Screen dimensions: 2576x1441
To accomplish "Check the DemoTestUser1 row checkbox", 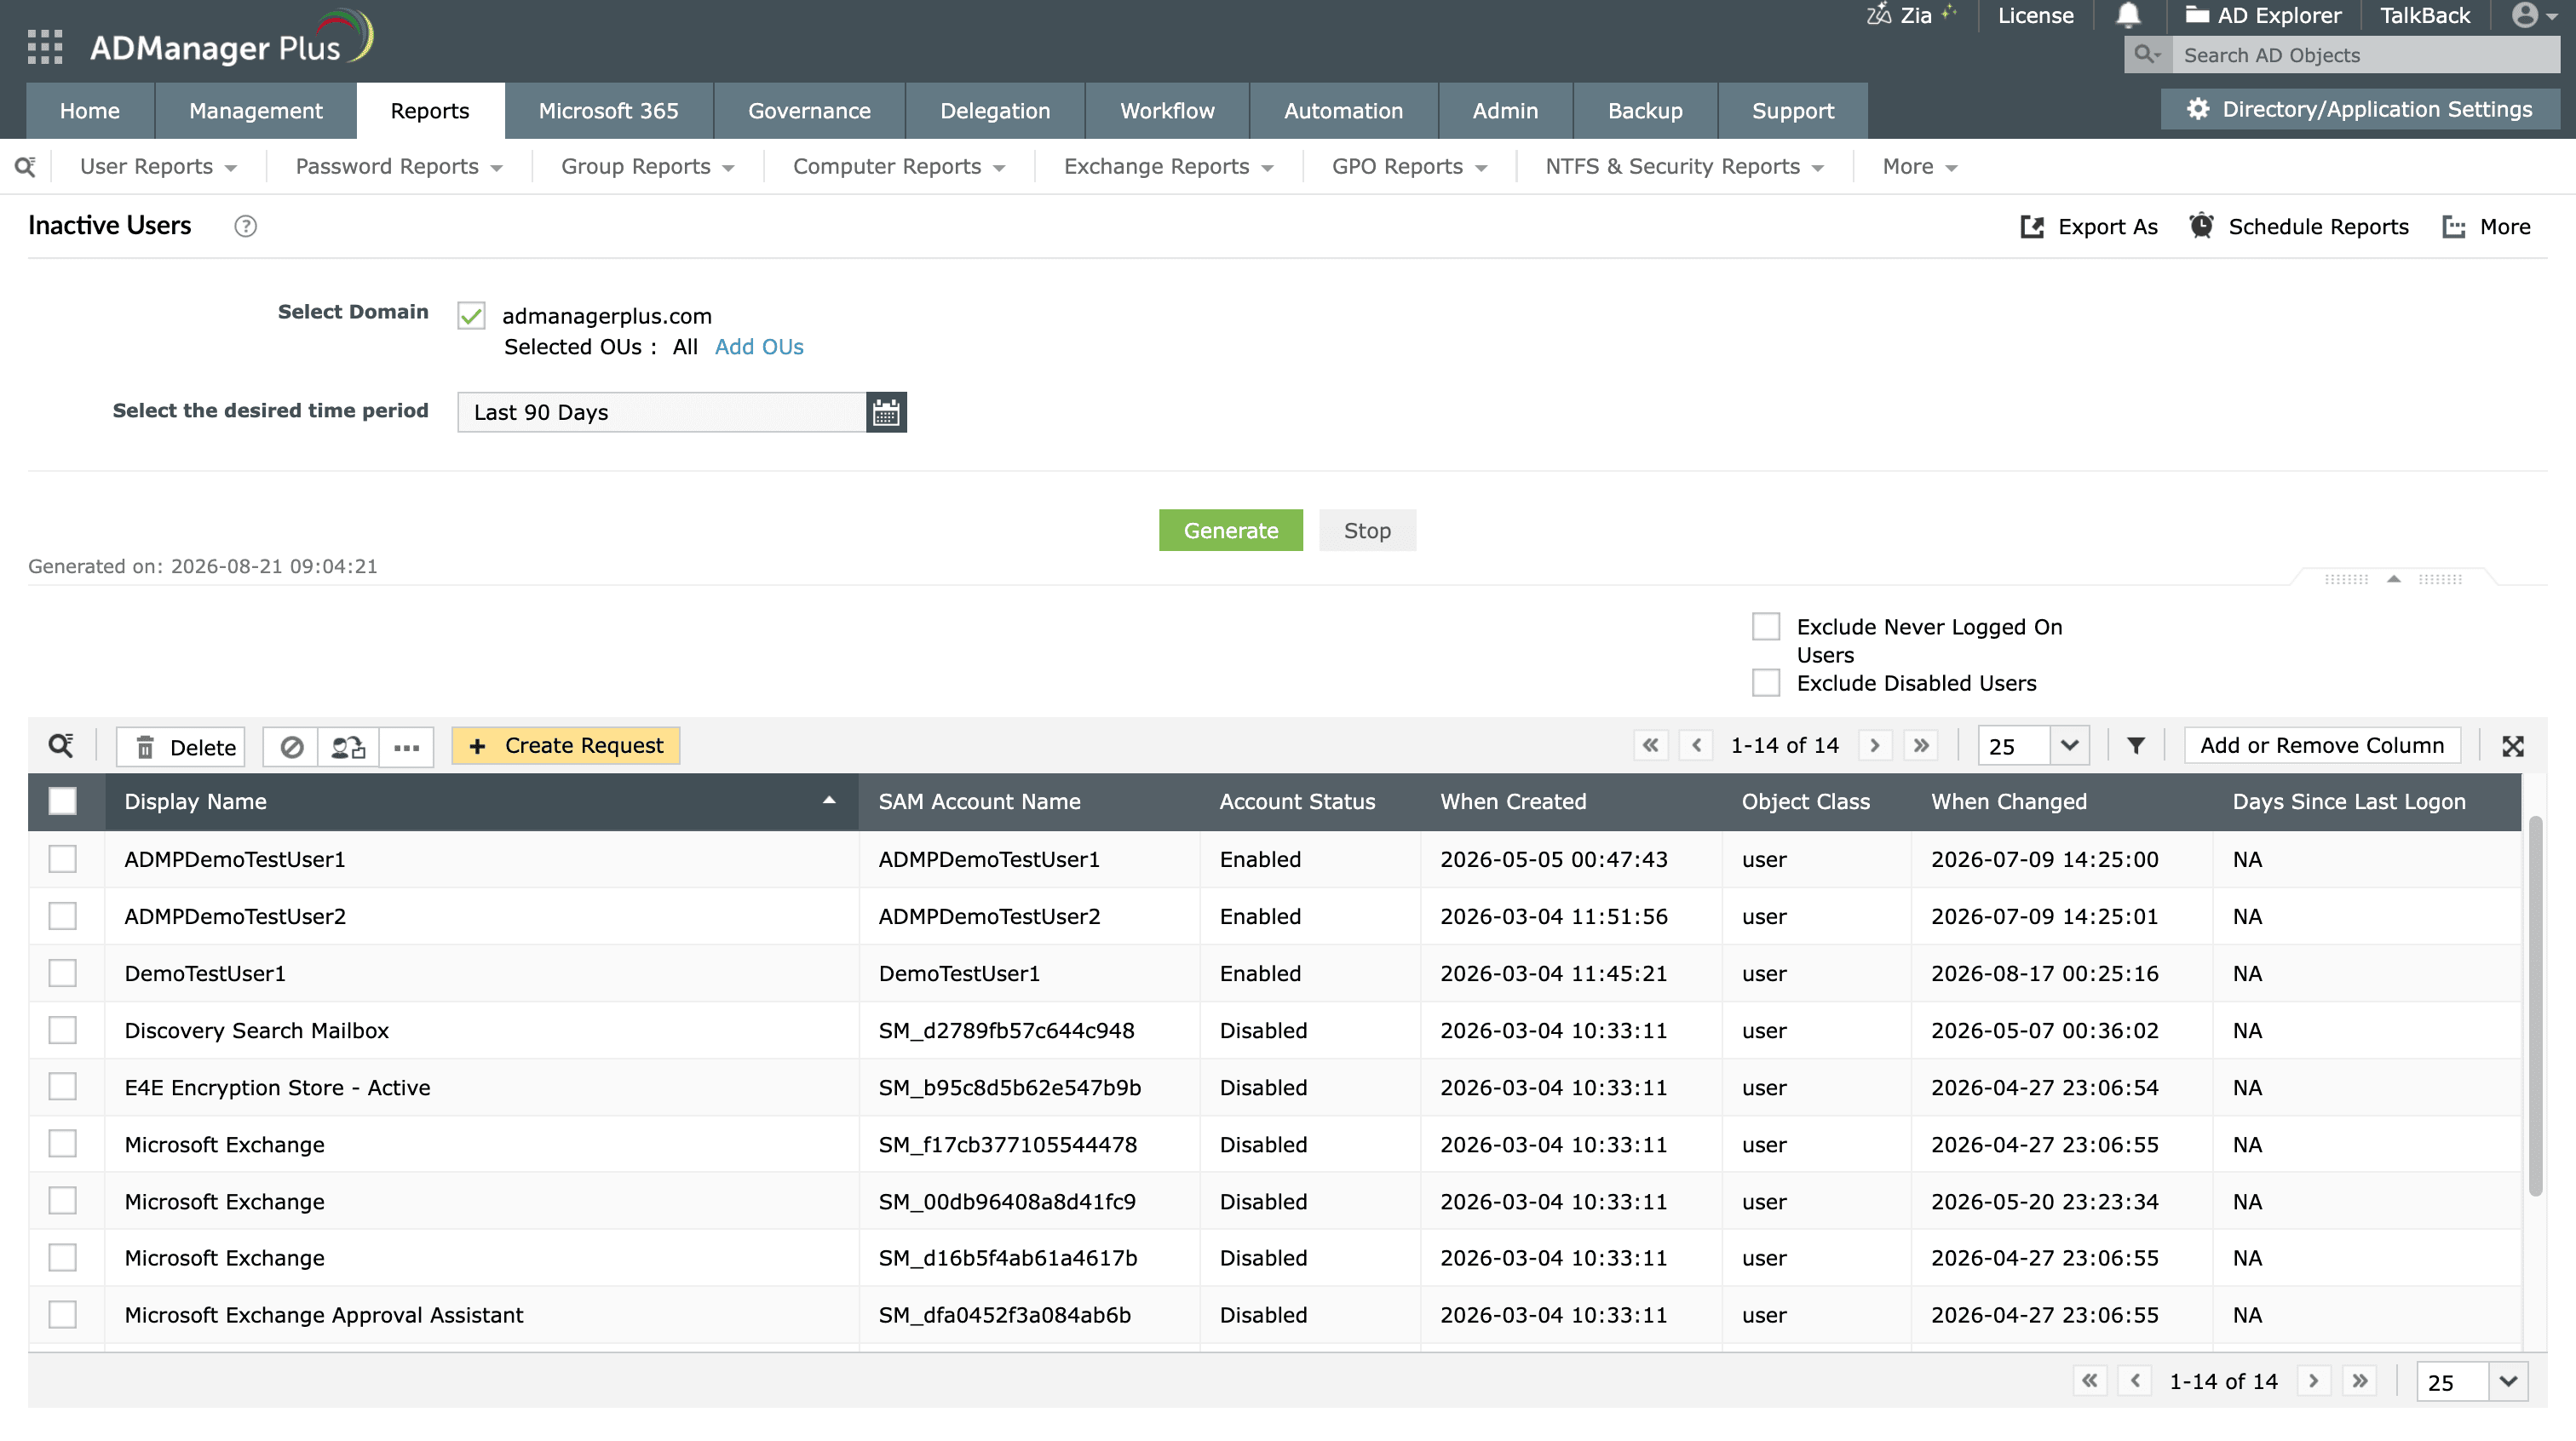I will tap(62, 973).
